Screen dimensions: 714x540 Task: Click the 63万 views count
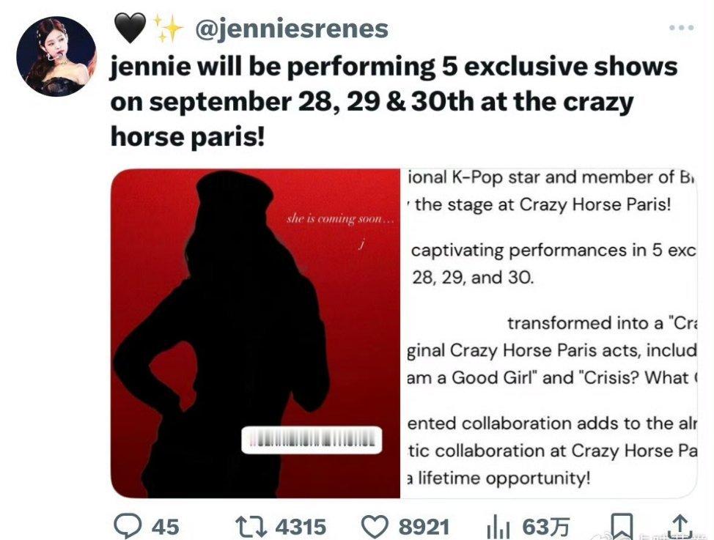546,528
